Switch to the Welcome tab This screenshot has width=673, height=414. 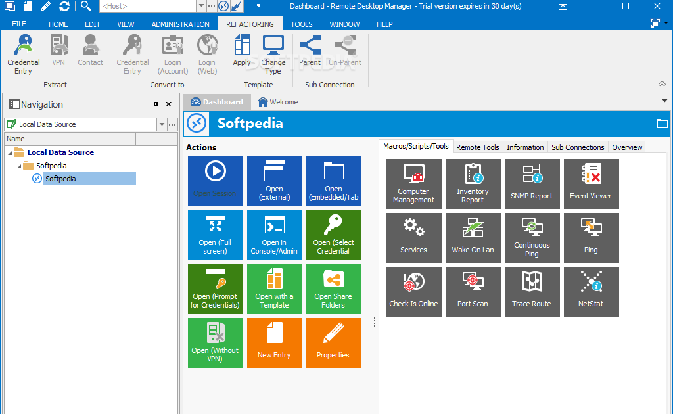pyautogui.click(x=278, y=102)
